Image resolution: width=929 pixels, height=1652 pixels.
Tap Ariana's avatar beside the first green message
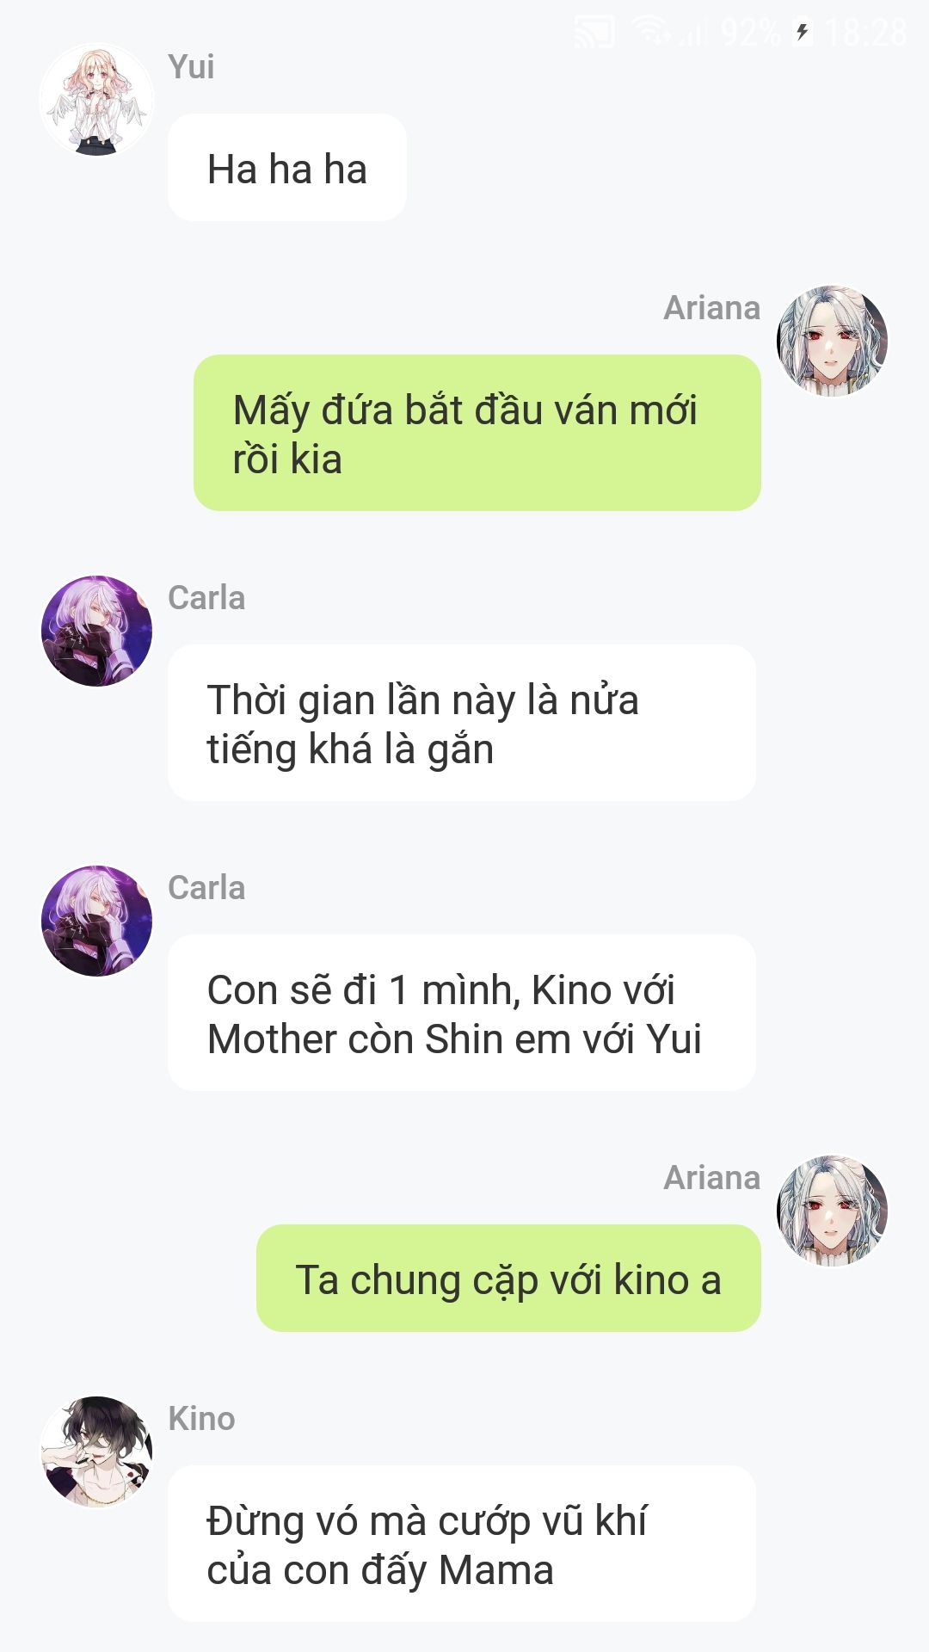point(832,342)
